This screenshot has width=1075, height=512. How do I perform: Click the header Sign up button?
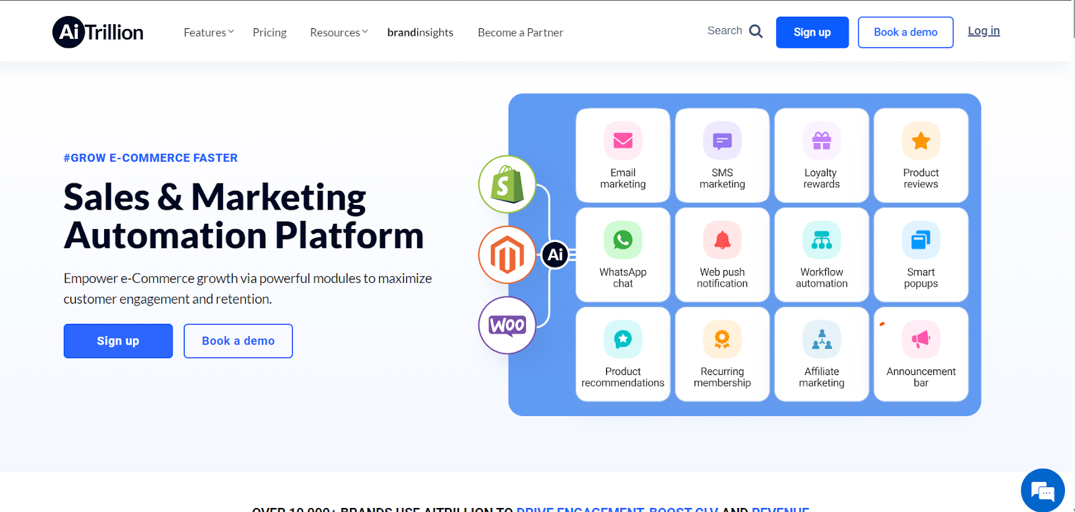(x=812, y=32)
